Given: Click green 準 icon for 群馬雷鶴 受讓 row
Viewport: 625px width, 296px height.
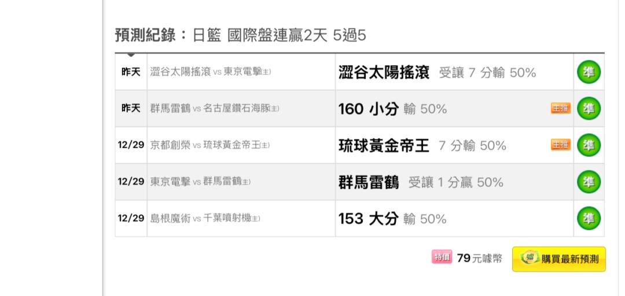Looking at the screenshot, I should coord(589,182).
